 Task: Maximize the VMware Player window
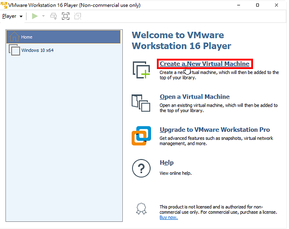tap(258, 5)
